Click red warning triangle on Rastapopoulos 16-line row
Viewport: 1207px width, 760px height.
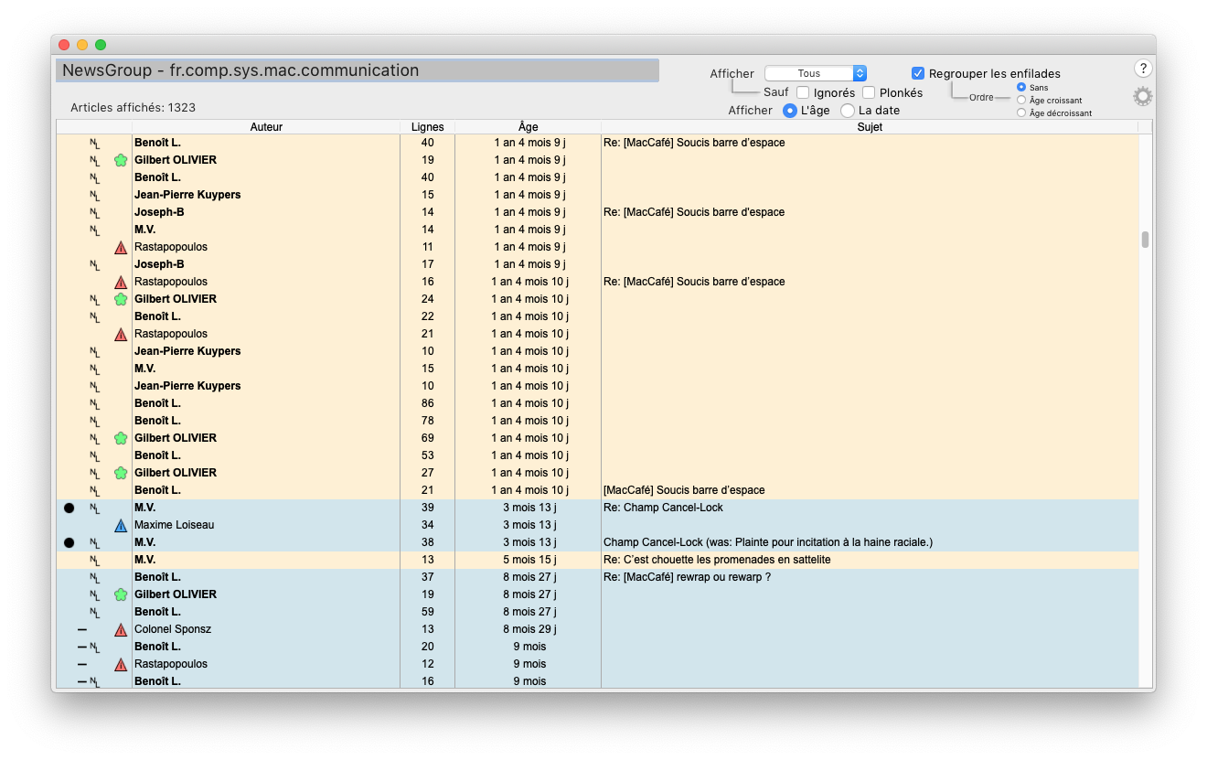[x=121, y=282]
